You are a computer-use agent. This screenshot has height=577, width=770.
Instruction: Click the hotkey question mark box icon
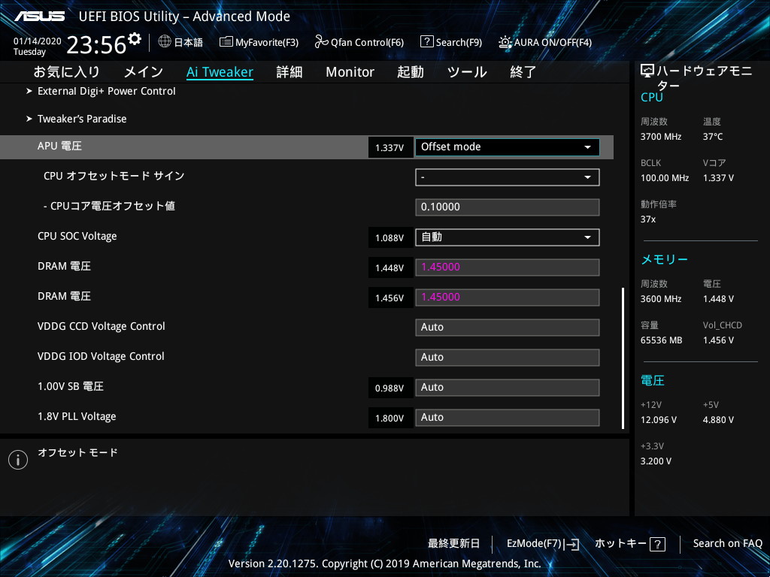657,544
